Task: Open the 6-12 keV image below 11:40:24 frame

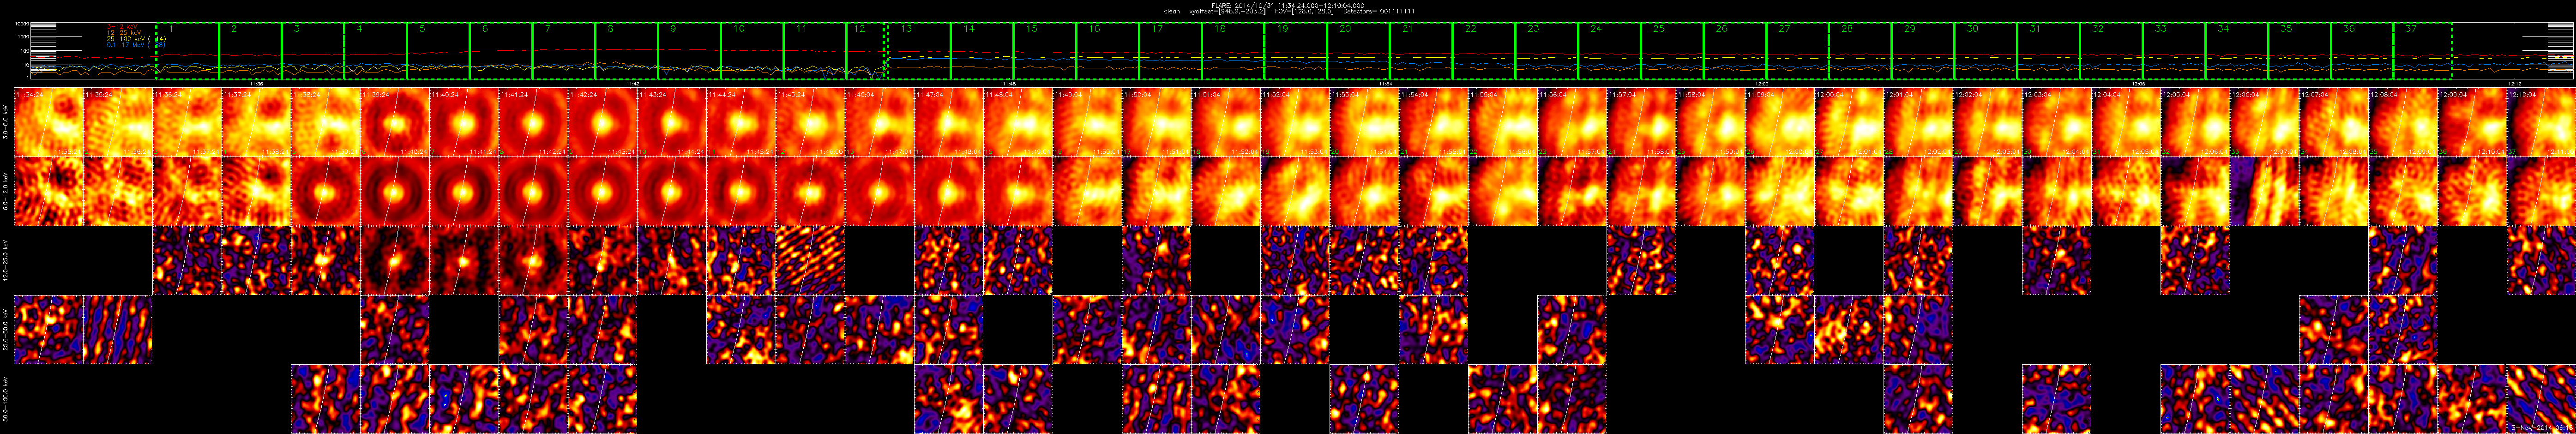Action: click(463, 191)
